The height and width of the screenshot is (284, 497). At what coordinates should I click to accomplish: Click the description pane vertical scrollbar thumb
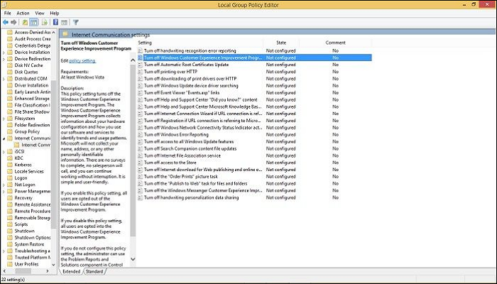tap(133, 151)
